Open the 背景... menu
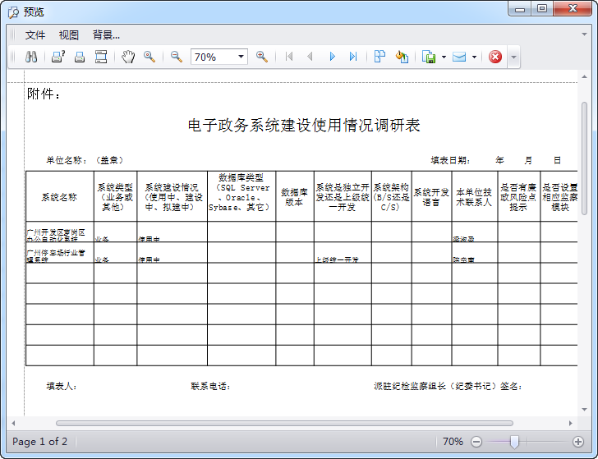598x459 pixels. coord(106,35)
